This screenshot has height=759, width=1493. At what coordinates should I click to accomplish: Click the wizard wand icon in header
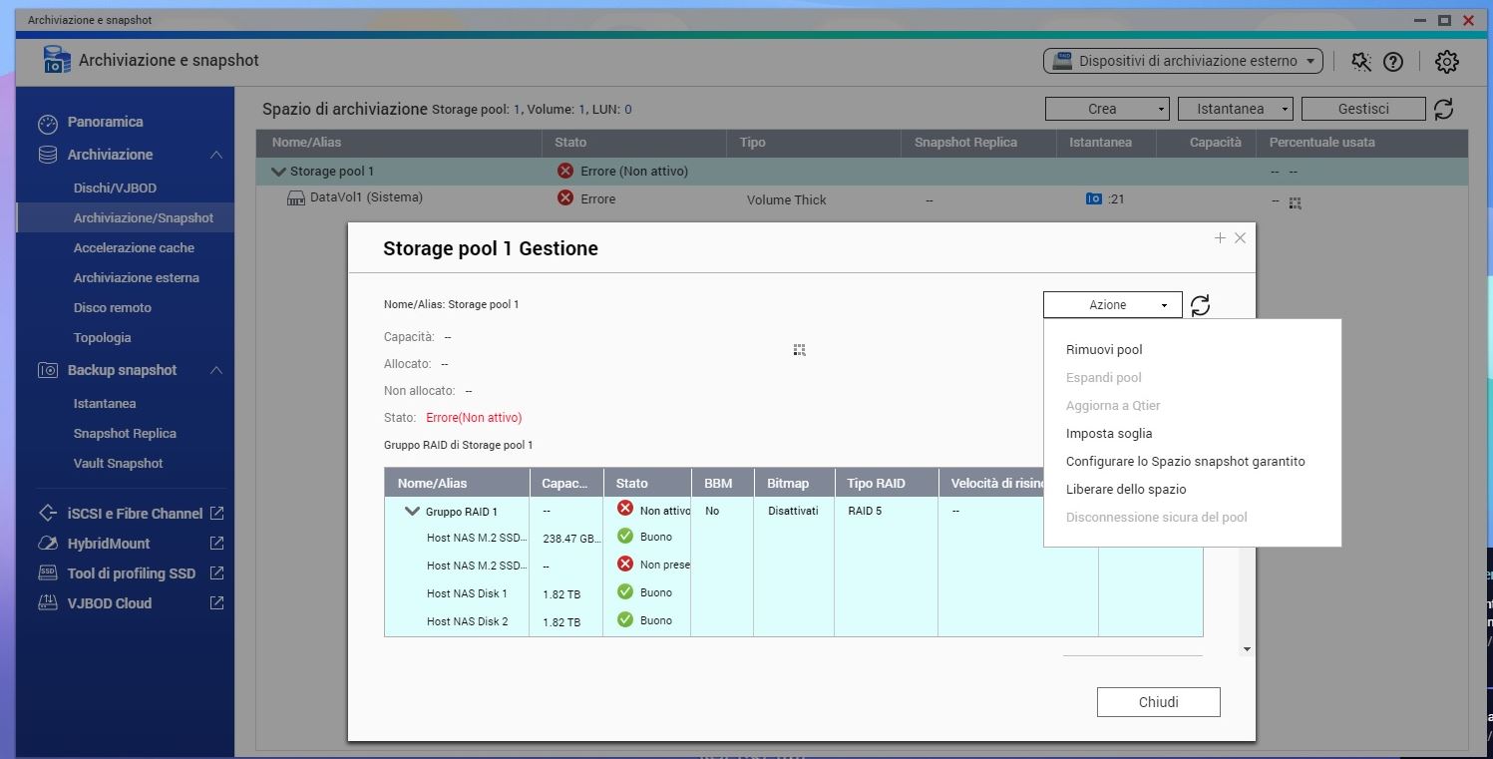point(1361,62)
